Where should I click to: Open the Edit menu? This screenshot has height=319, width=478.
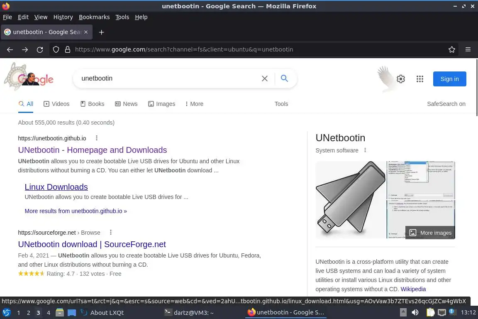[23, 17]
